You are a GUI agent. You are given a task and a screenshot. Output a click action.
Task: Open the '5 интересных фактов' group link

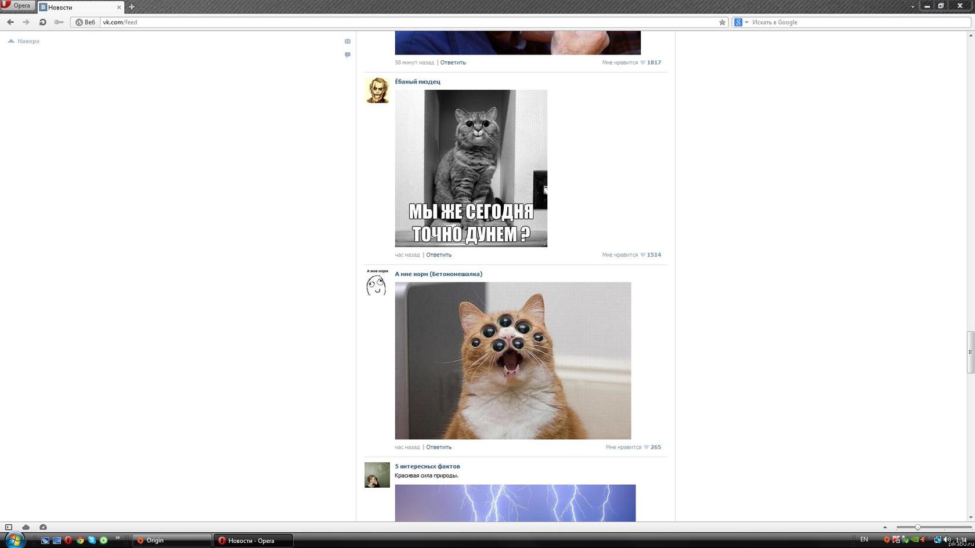tap(427, 466)
